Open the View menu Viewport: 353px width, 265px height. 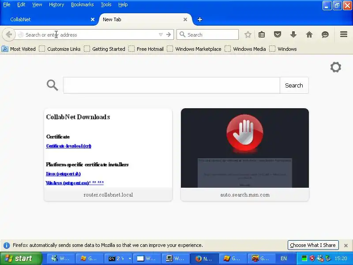pyautogui.click(x=37, y=4)
